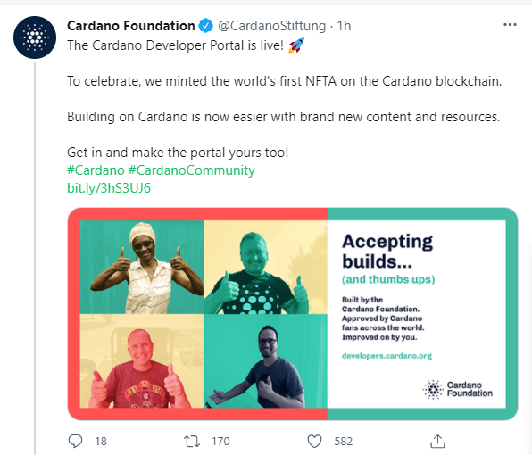Retweet using the arrows icon
This screenshot has width=532, height=455.
[x=192, y=441]
